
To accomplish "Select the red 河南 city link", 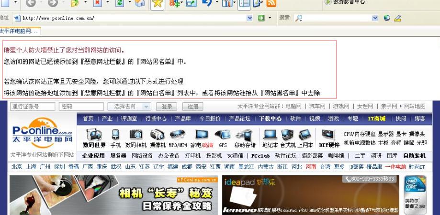I will (x=311, y=167).
